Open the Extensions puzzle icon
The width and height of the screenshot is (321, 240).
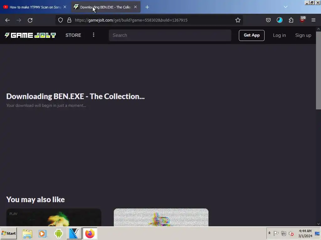pyautogui.click(x=291, y=20)
